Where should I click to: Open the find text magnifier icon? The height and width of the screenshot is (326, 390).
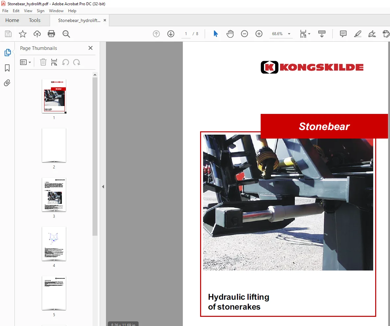point(66,34)
